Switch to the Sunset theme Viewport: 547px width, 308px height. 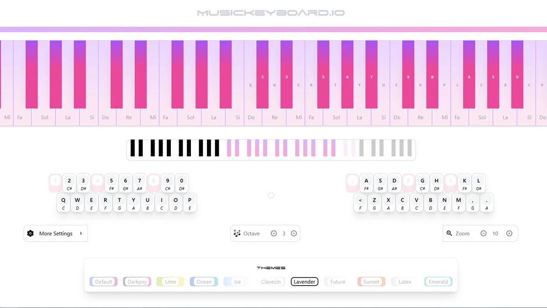(x=372, y=282)
